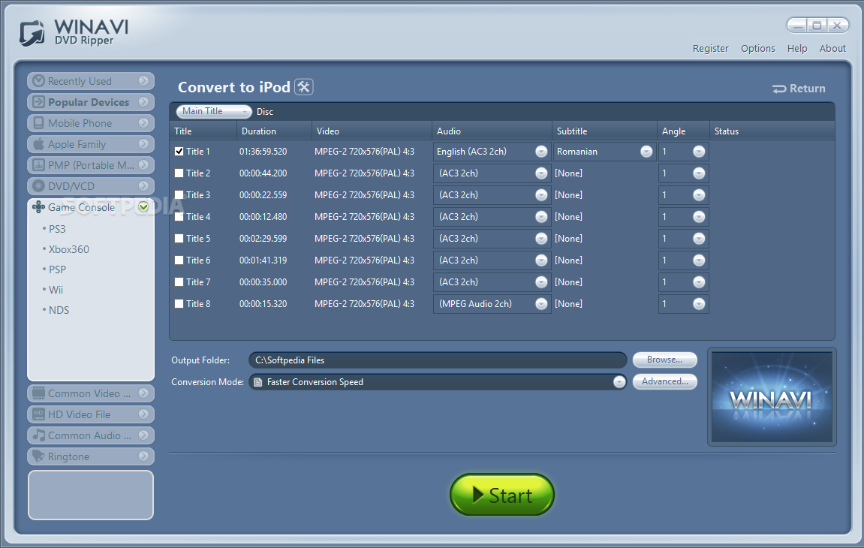864x548 pixels.
Task: Open the Help menu
Action: point(796,49)
